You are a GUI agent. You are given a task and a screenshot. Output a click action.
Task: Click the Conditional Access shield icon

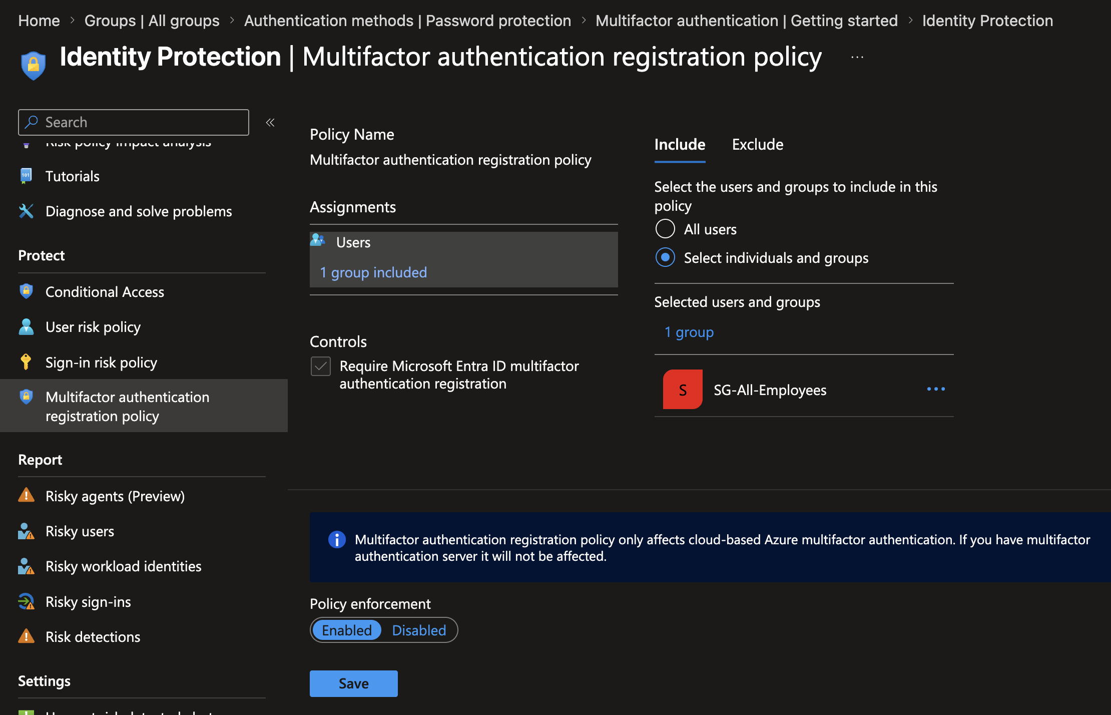pos(26,291)
